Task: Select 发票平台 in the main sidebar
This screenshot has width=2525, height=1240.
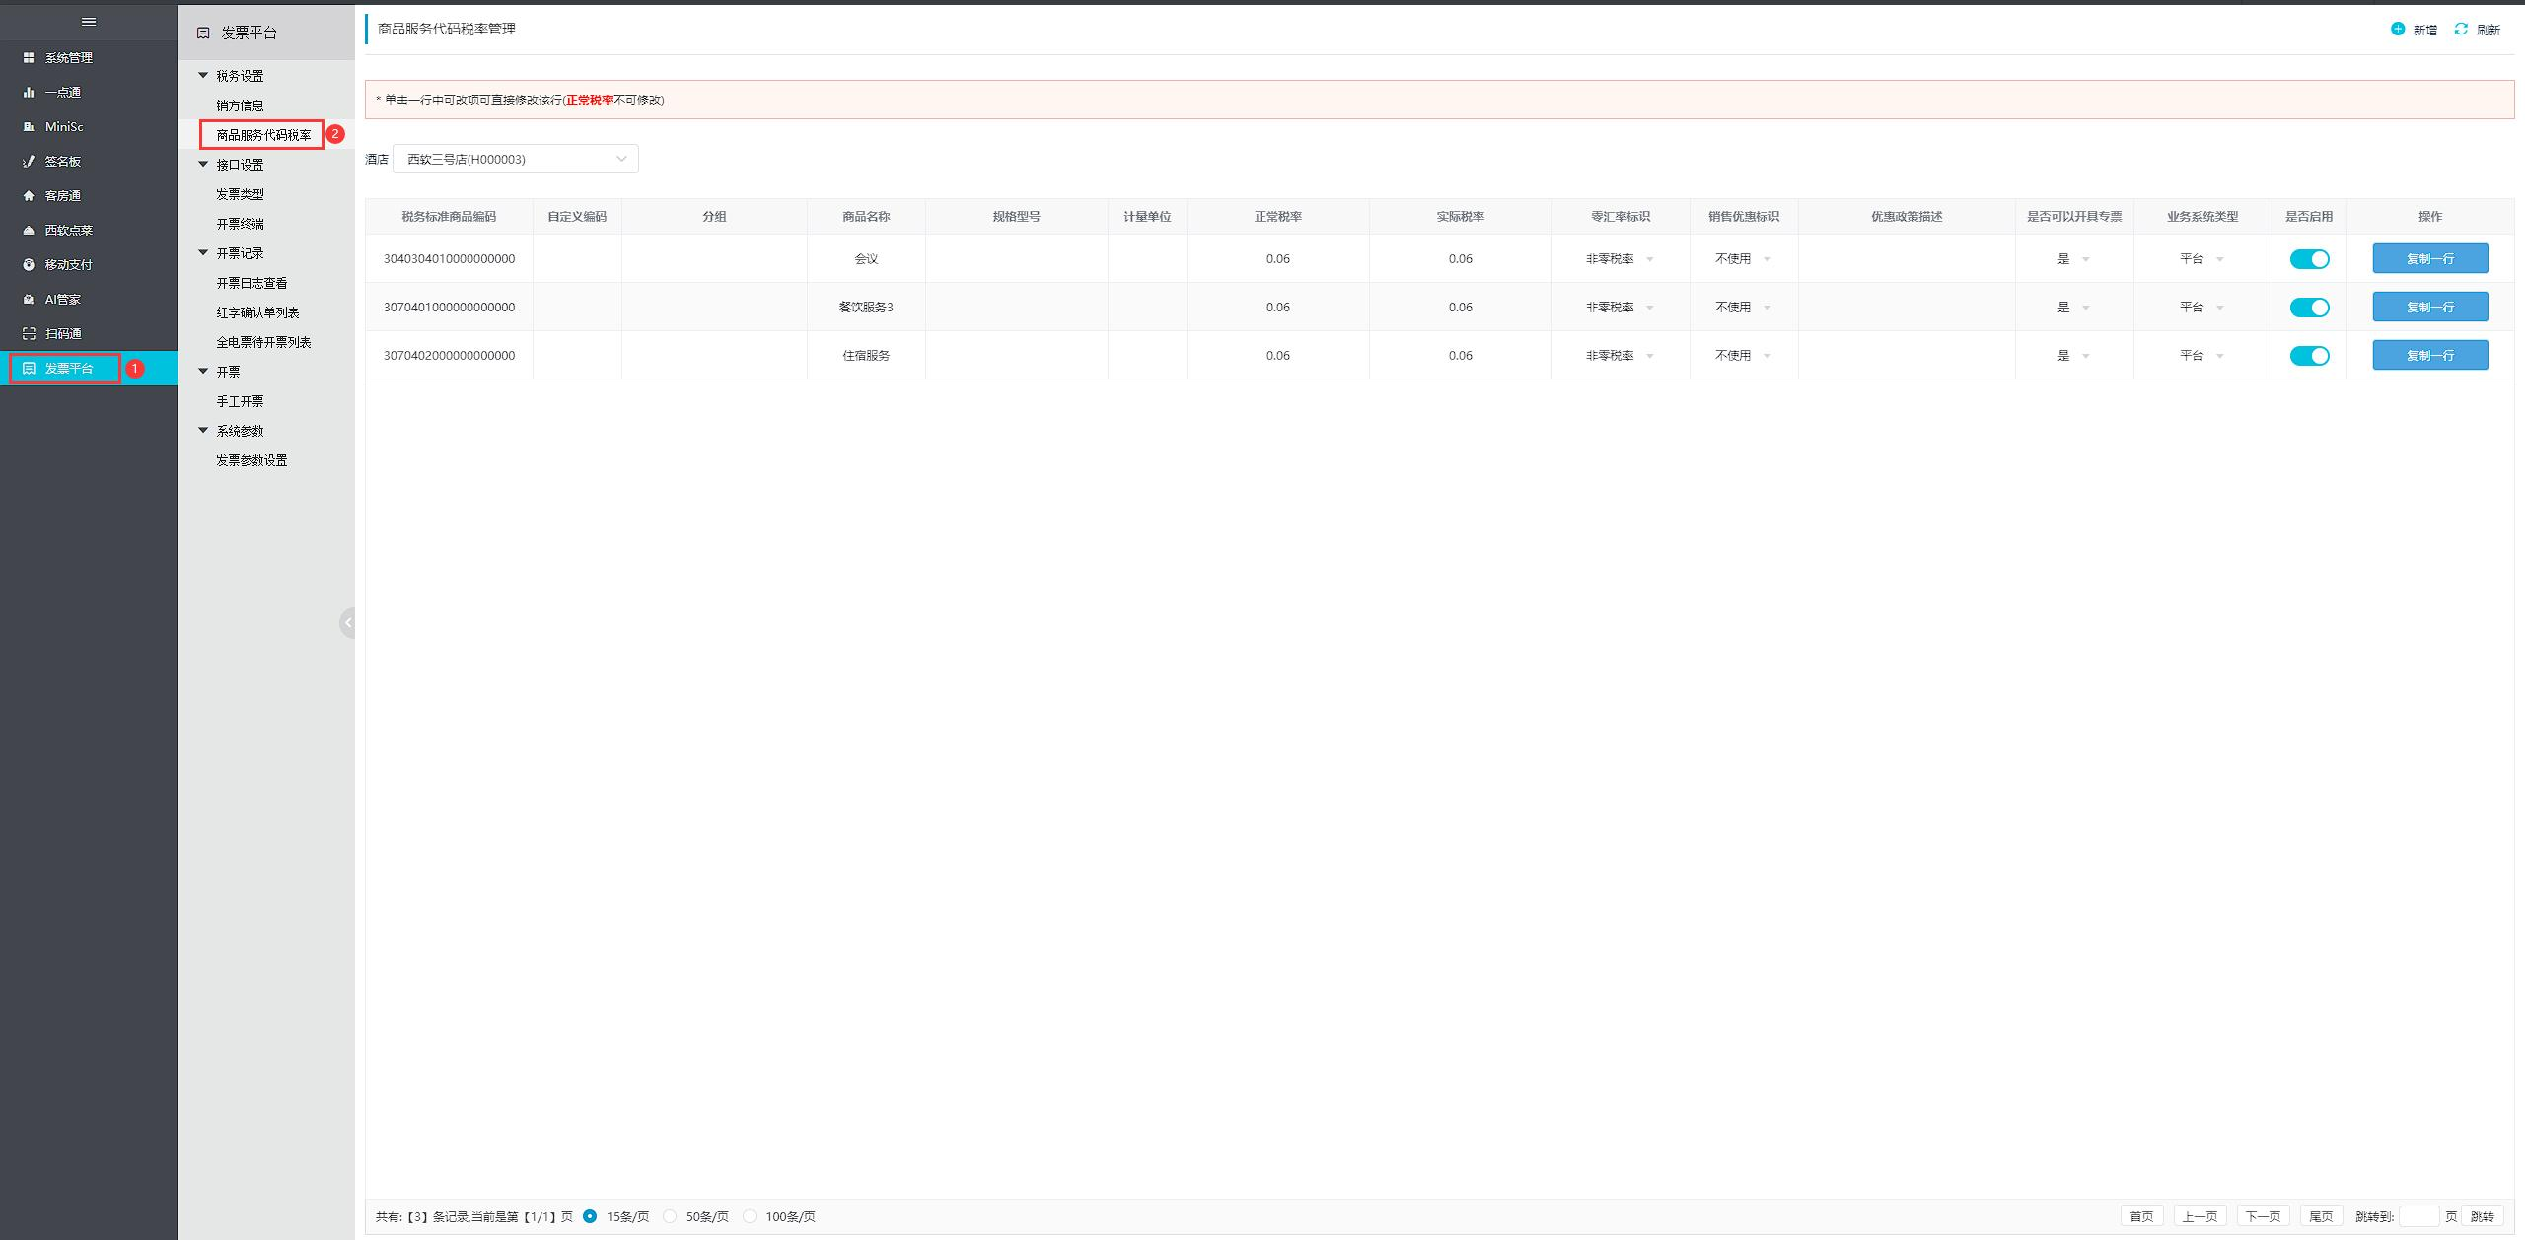Action: click(x=89, y=369)
